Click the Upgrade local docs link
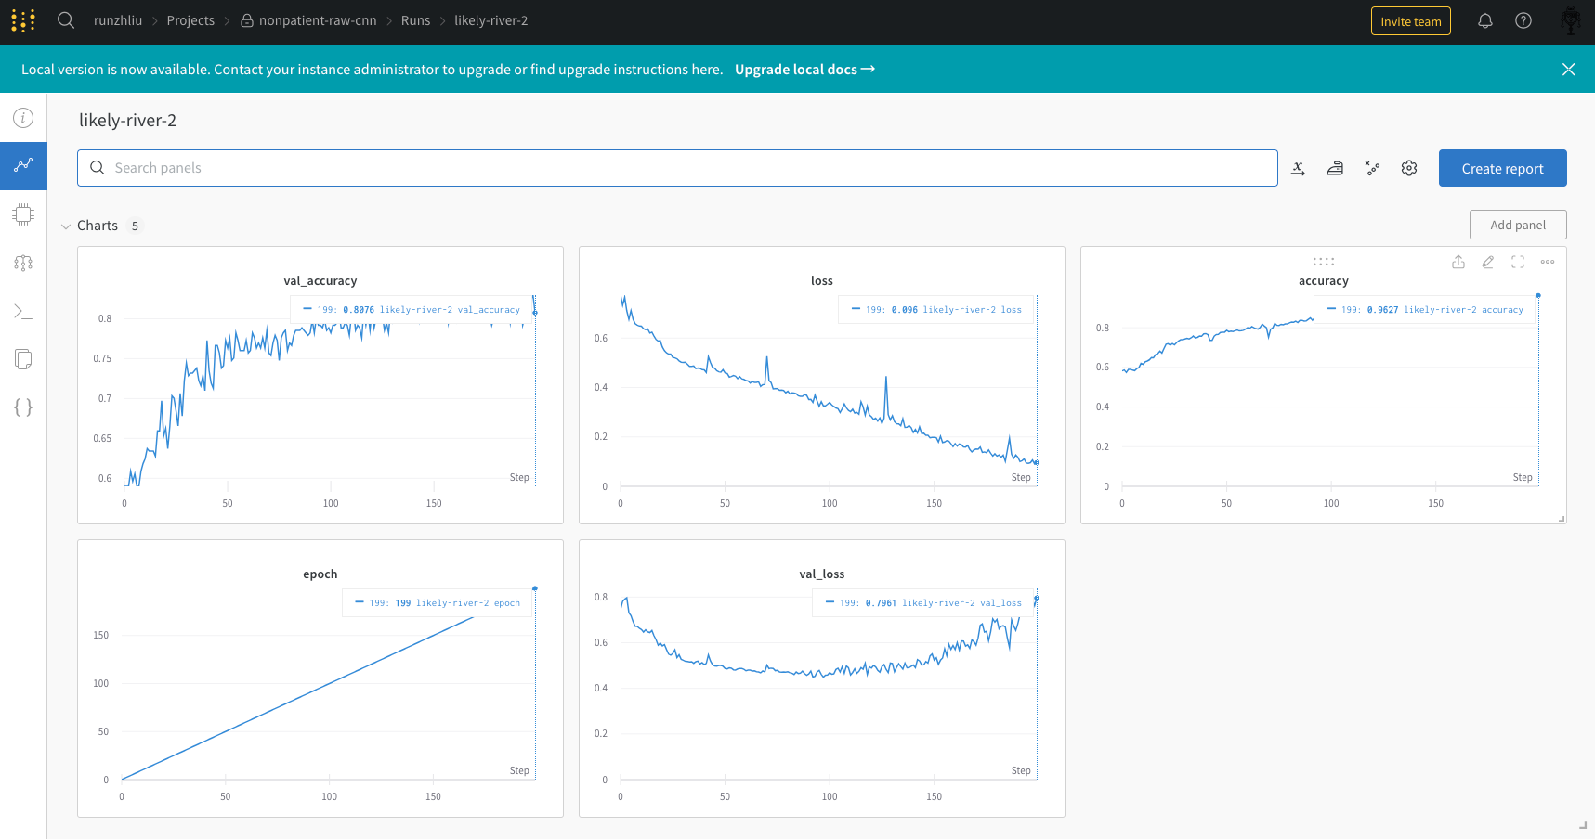1595x839 pixels. coord(804,70)
